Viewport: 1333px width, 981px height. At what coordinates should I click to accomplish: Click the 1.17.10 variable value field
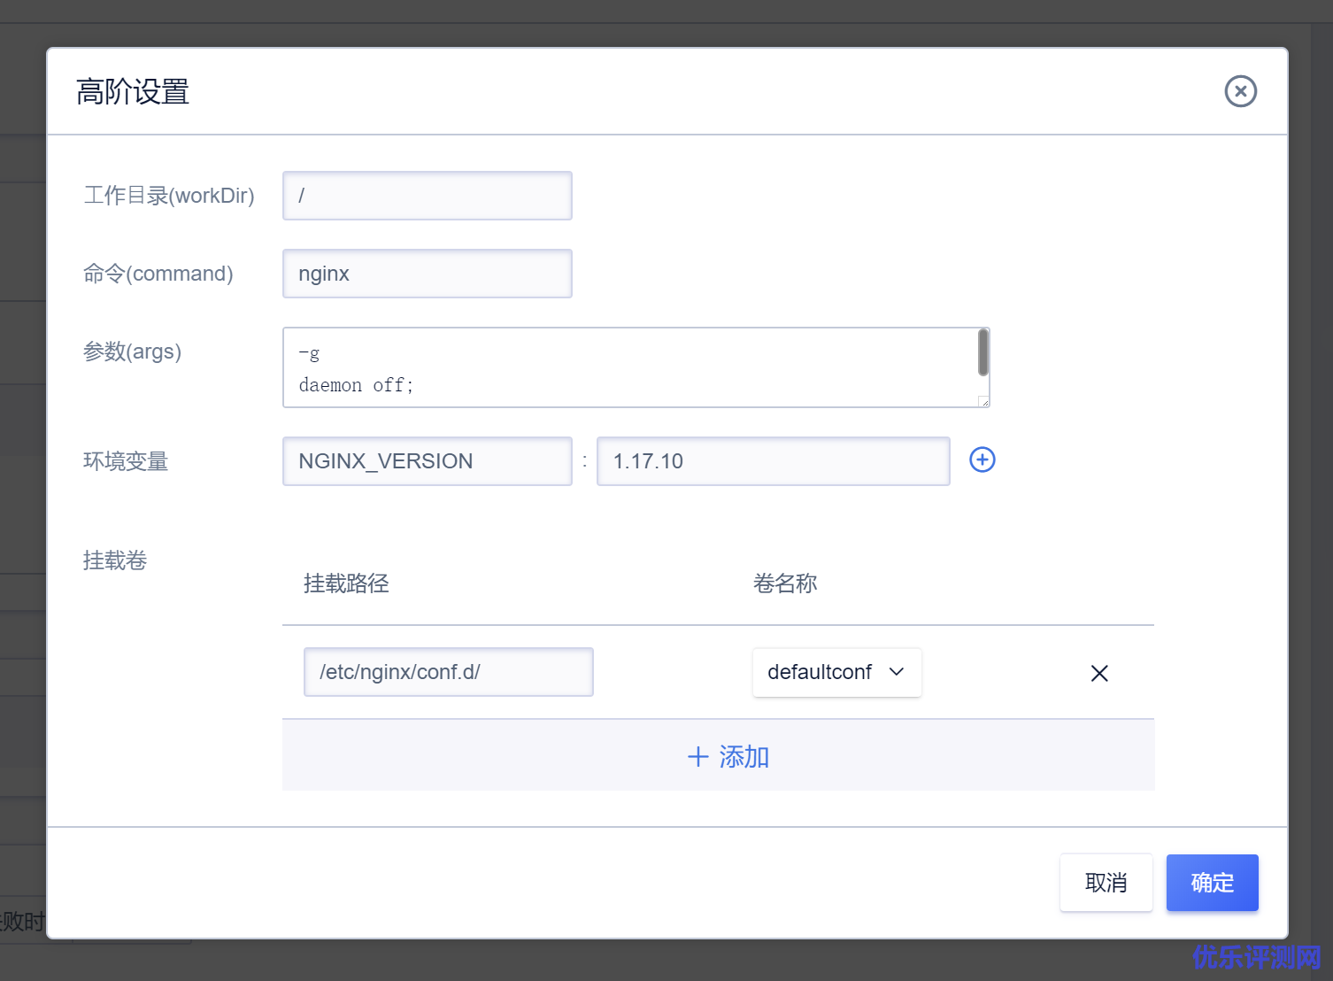(773, 461)
